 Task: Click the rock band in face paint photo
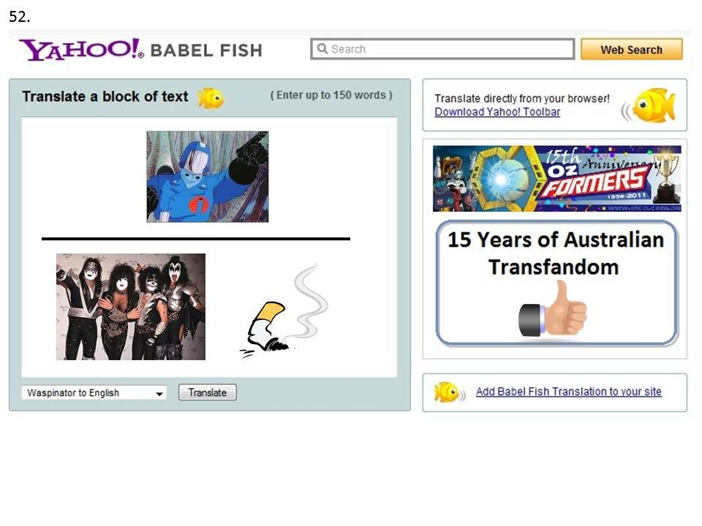(x=131, y=307)
